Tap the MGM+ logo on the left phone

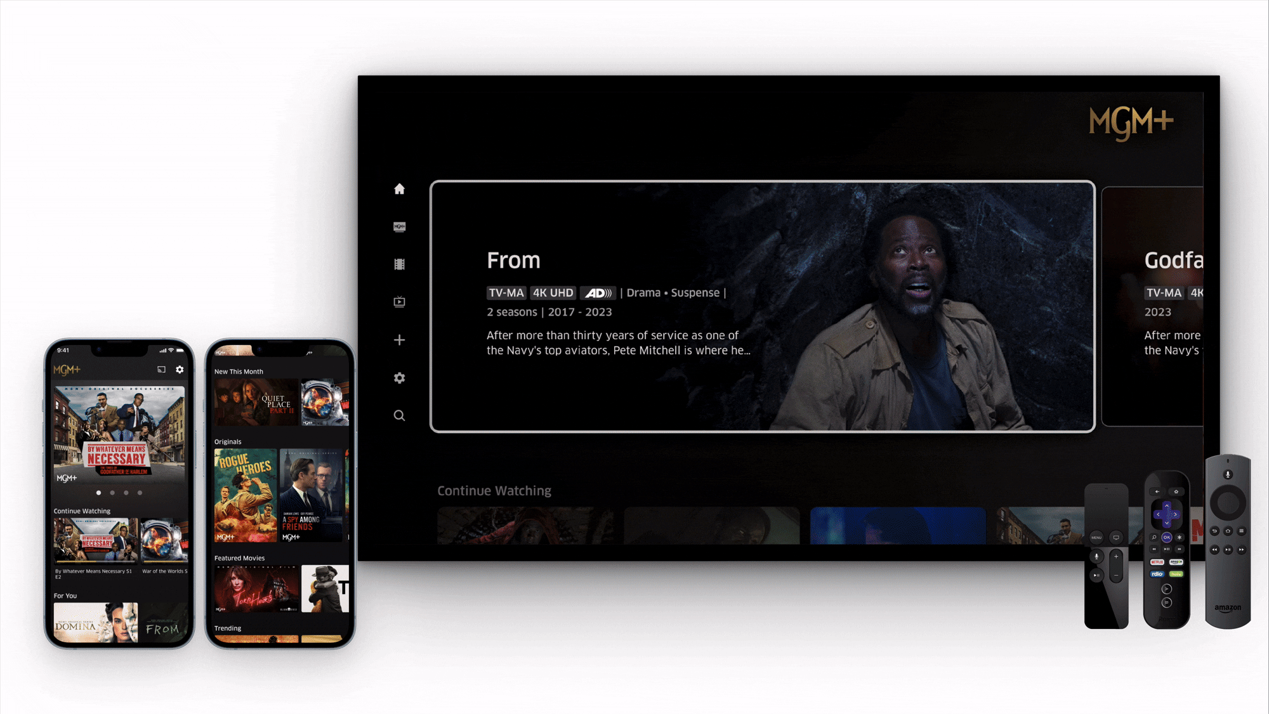tap(67, 370)
